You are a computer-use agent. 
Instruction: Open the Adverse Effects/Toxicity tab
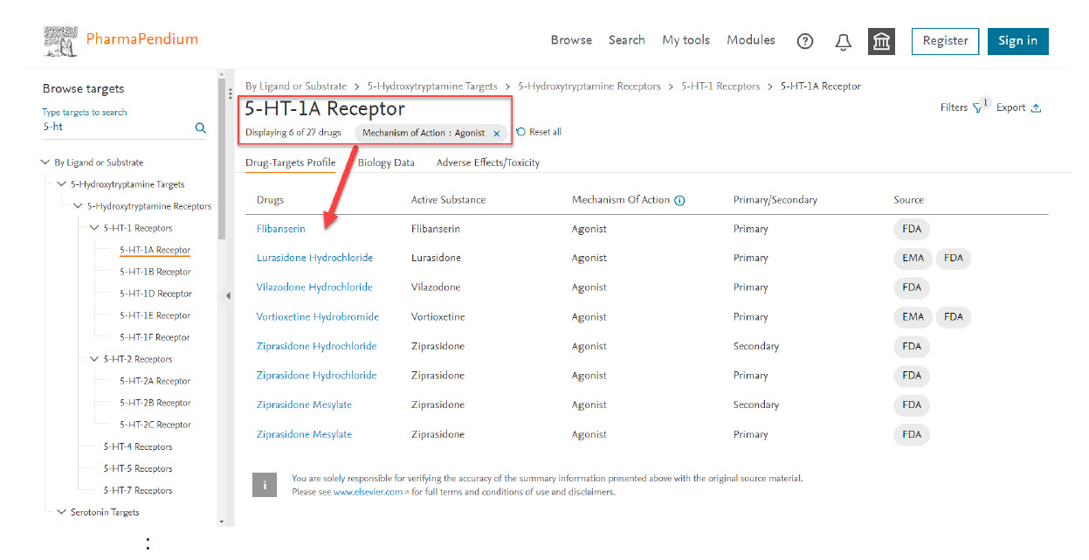pos(487,162)
